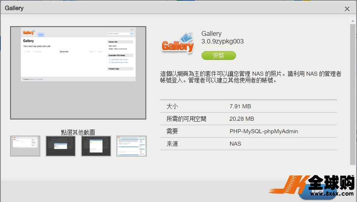The width and height of the screenshot is (357, 202).
Task: Click the orange JK watermark logo
Action: coord(289,184)
